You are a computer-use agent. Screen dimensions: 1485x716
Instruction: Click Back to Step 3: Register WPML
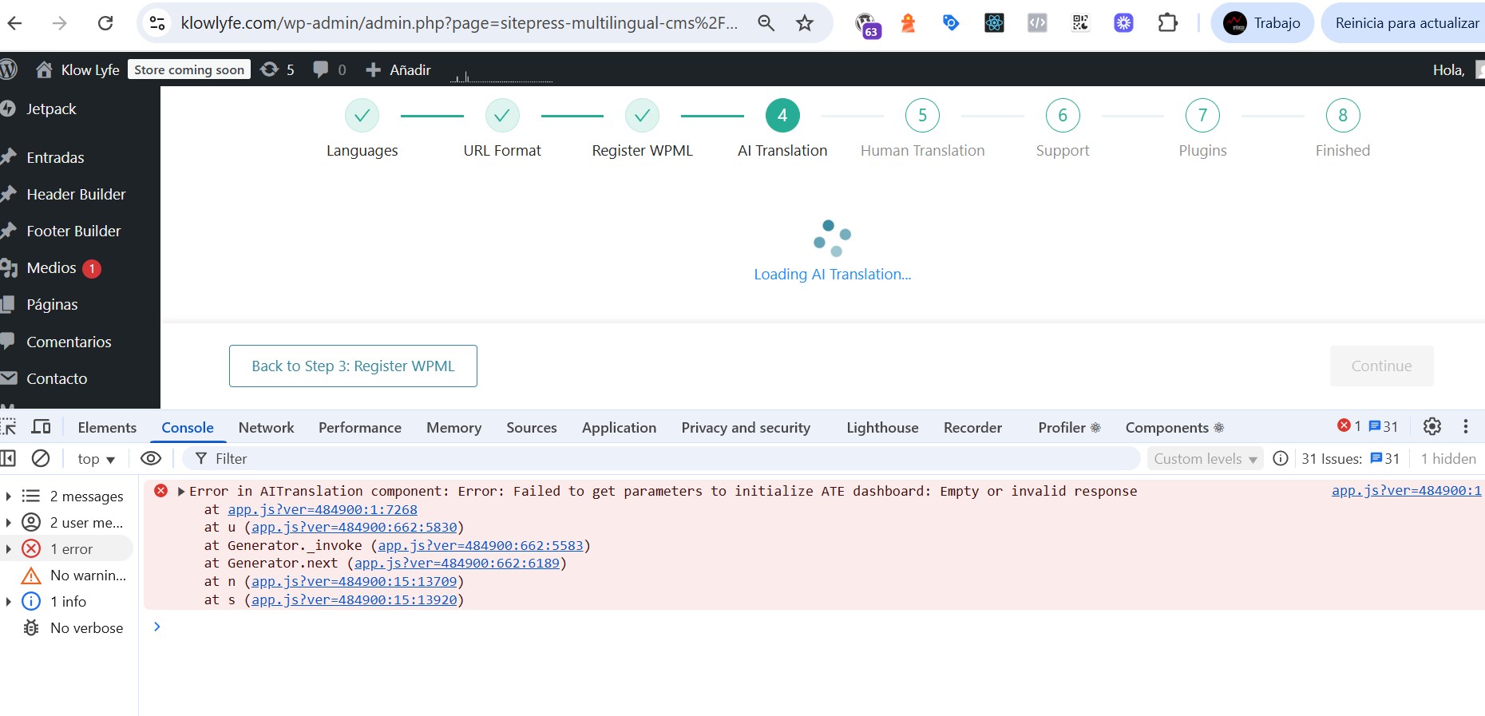[x=353, y=366]
